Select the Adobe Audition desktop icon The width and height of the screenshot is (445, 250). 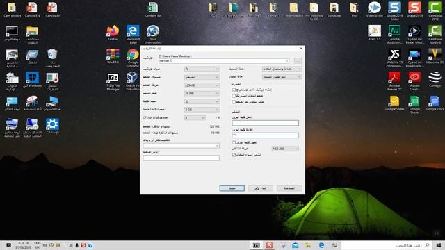tap(394, 35)
